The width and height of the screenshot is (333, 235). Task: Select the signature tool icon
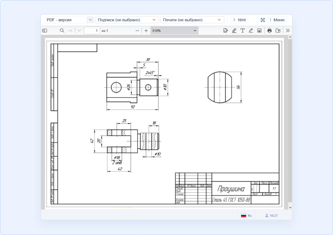pyautogui.click(x=226, y=31)
